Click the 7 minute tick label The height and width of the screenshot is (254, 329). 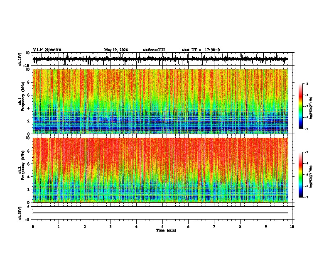214,227
